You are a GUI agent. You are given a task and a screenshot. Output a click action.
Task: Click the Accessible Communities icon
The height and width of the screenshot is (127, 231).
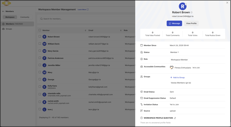[141, 67]
